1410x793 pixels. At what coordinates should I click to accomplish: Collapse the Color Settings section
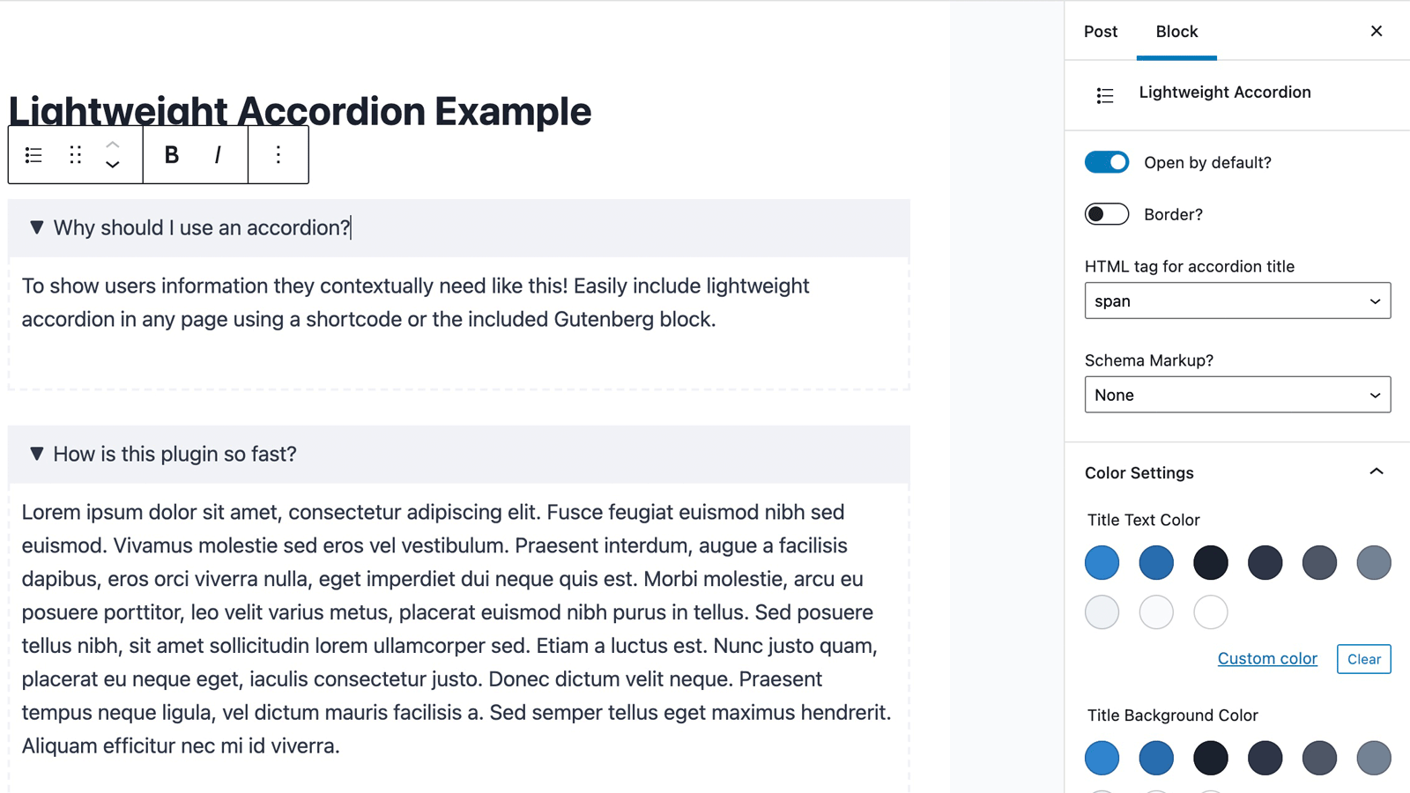tap(1376, 472)
